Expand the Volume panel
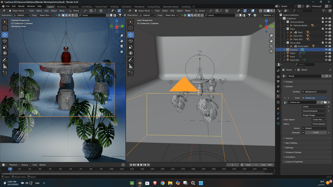The width and height of the screenshot is (333, 187). (x=289, y=138)
